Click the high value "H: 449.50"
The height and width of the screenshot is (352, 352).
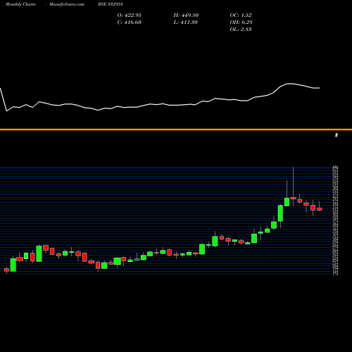186,15
